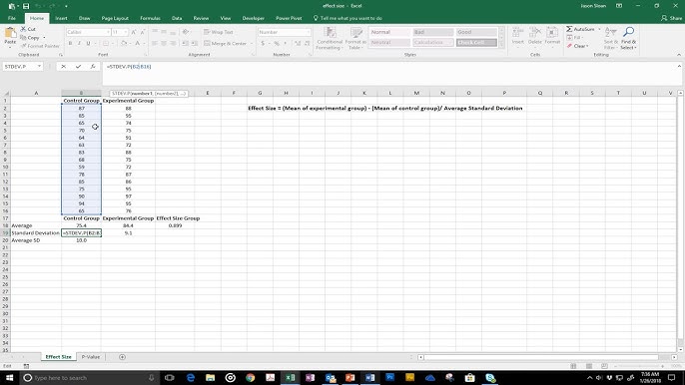Toggle Italic formatting
Image resolution: width=685 pixels, height=385 pixels.
click(79, 43)
